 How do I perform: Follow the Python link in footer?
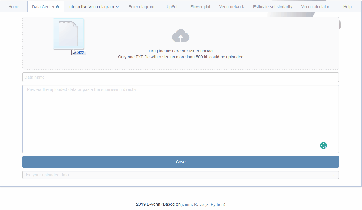217,204
